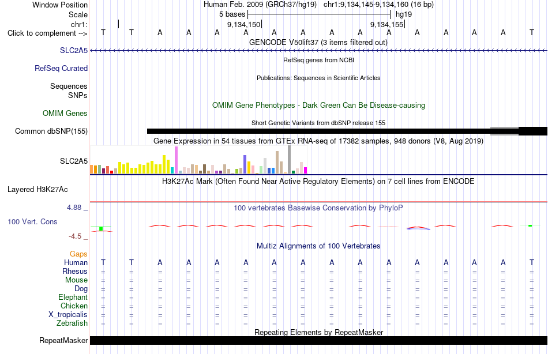The image size is (548, 354).
Task: Click the Window Position label
Action: [x=60, y=5]
